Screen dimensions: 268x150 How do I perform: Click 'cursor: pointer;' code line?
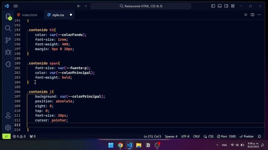click(x=52, y=120)
